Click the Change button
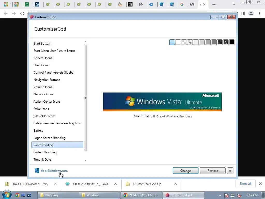 [x=185, y=170]
